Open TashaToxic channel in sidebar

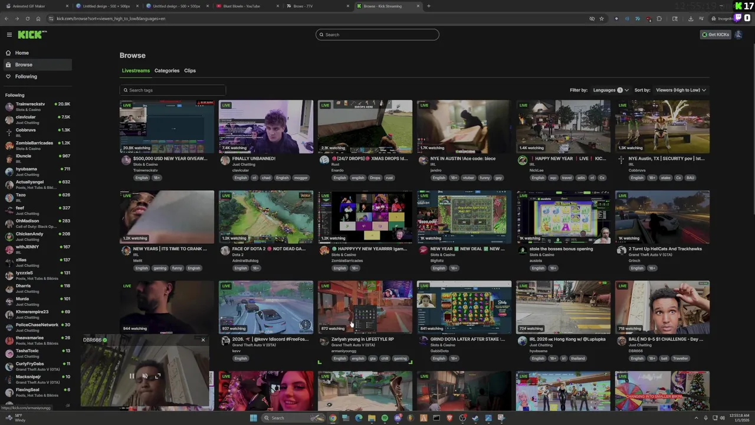point(38,353)
